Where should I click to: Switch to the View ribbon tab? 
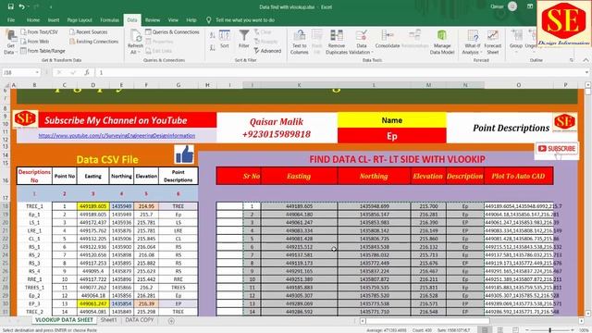[173, 20]
